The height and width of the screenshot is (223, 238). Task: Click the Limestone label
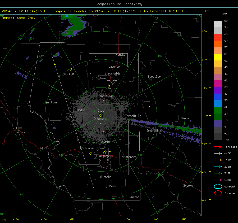[50, 102]
